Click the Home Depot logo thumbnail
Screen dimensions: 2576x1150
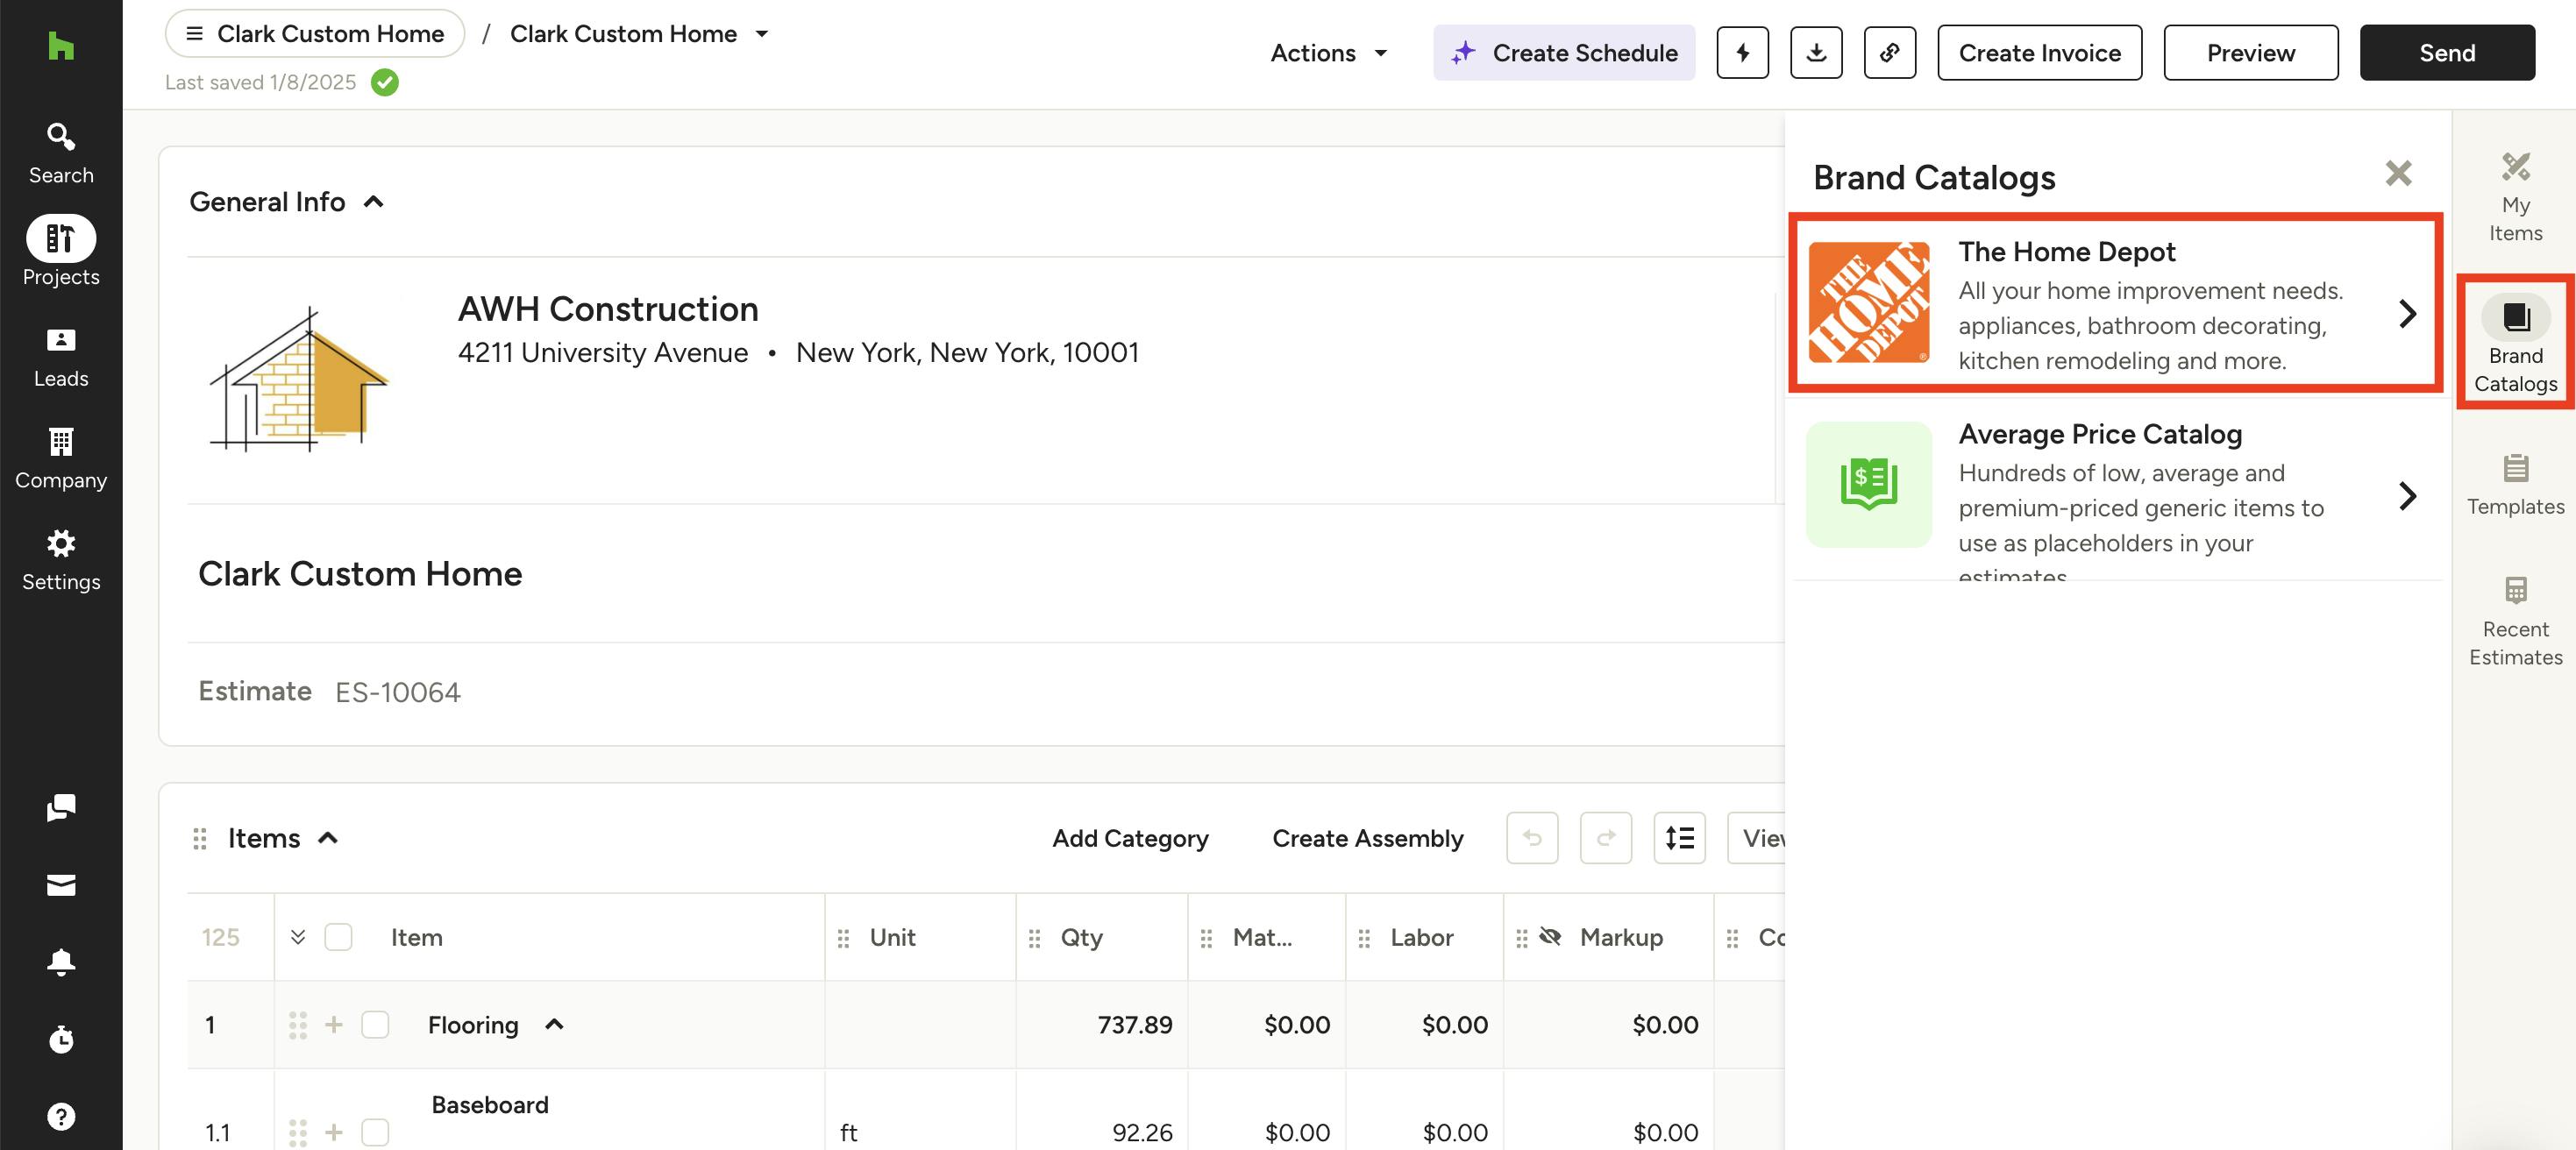1868,302
